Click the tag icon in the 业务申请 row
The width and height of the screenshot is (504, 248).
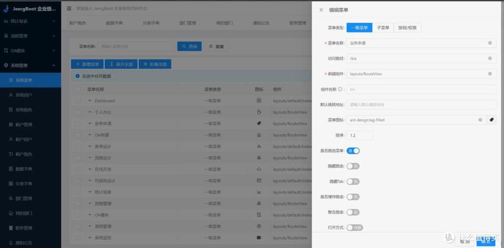259,124
